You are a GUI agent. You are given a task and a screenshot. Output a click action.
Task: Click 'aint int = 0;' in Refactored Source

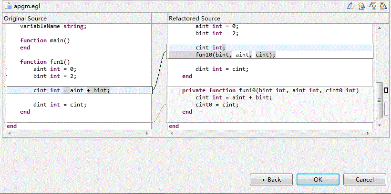point(217,26)
